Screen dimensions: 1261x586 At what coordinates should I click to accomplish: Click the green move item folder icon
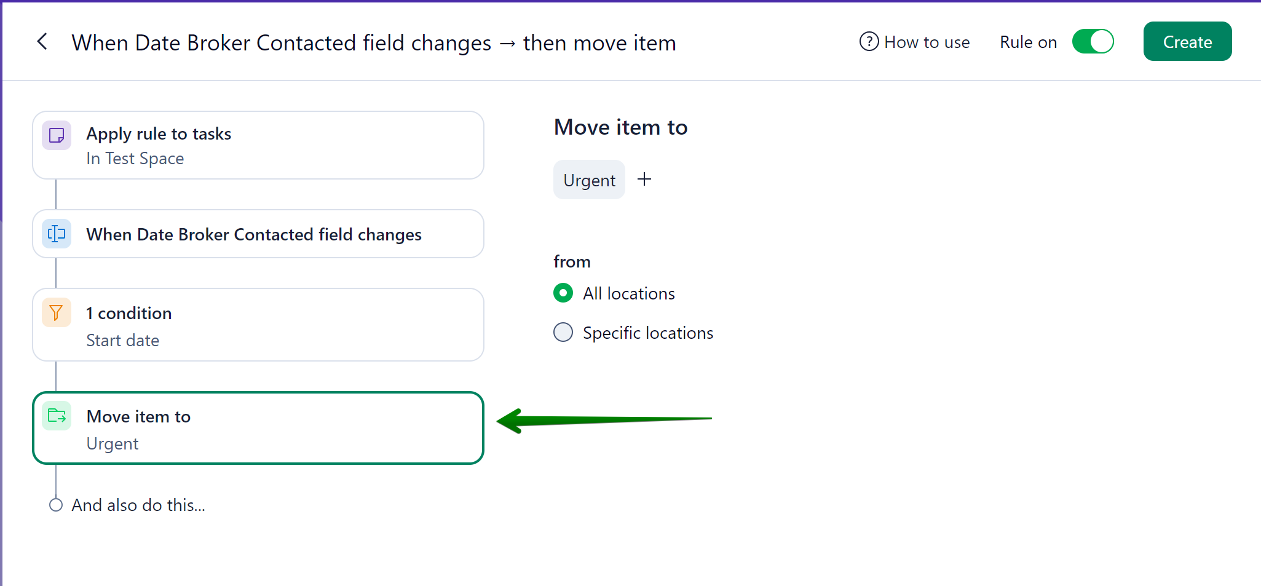coord(57,416)
